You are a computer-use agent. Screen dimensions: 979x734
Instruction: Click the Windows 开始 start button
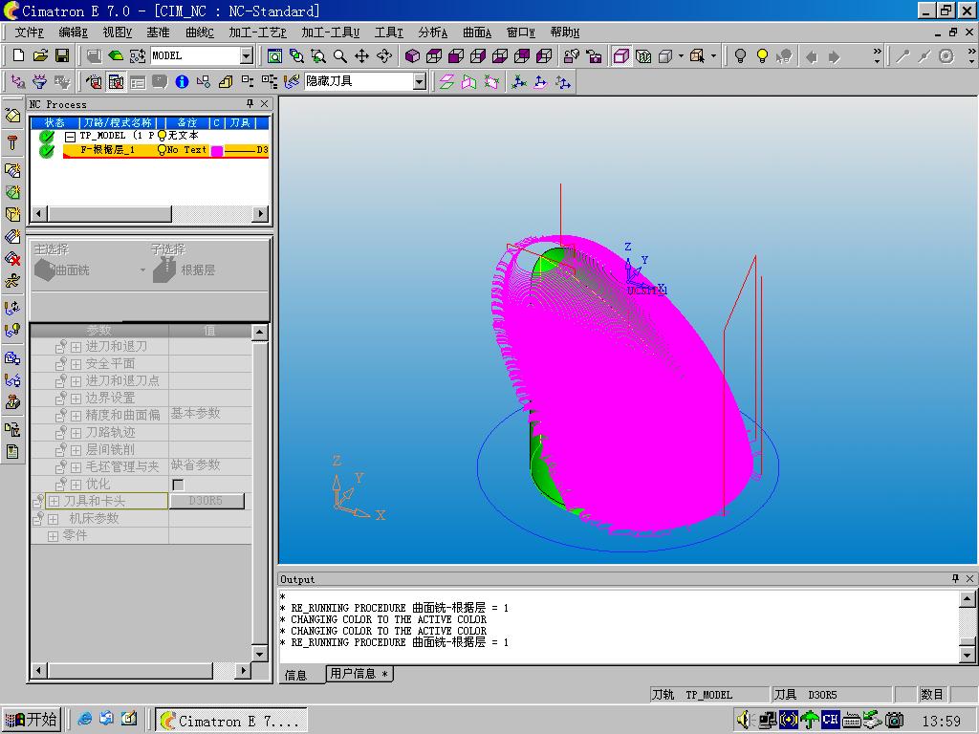pos(32,720)
